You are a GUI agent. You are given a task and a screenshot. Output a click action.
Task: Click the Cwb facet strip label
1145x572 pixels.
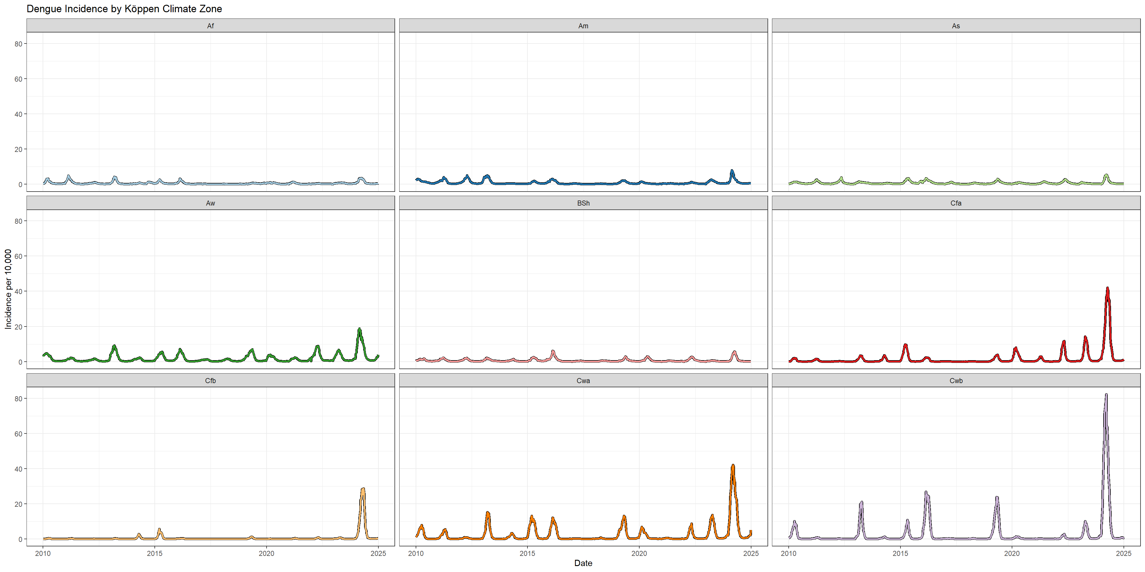956,381
